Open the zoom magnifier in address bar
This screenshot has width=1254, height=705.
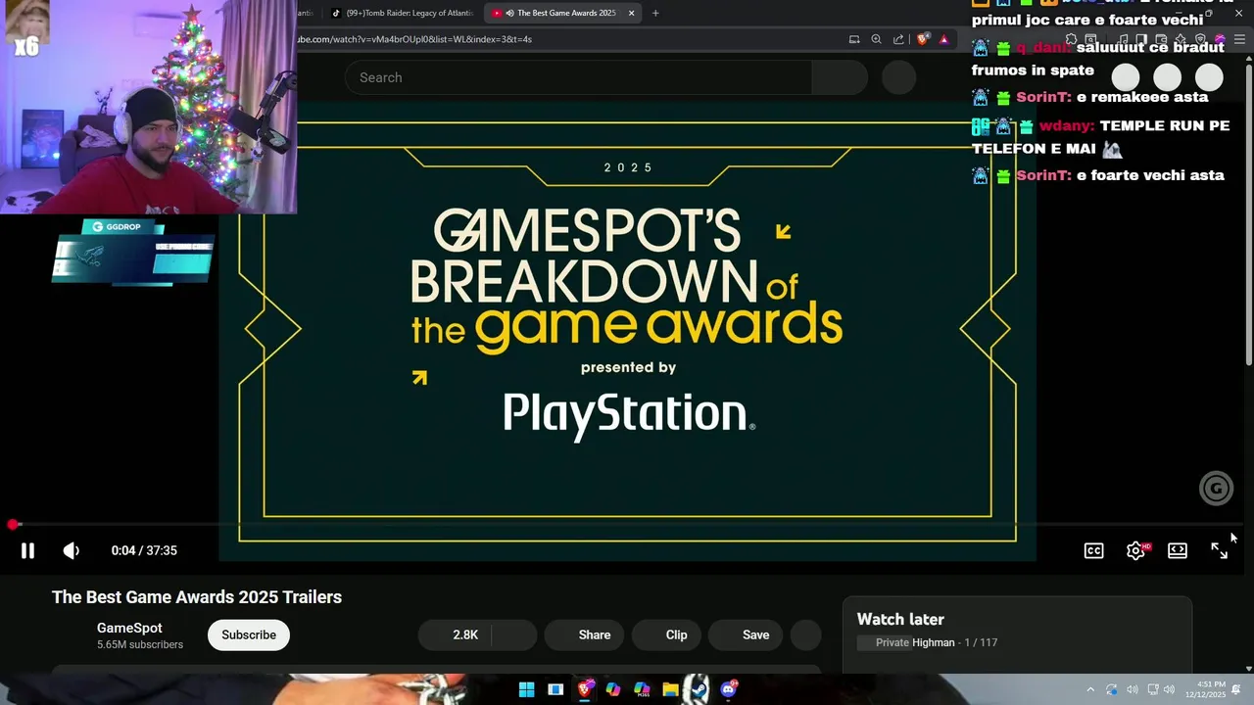point(876,39)
